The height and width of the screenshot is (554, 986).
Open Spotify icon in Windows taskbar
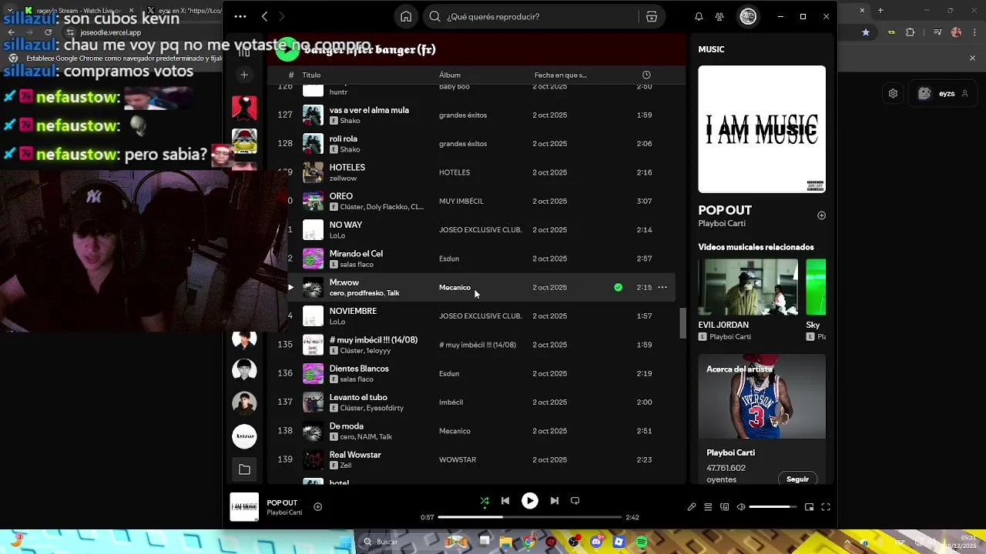click(x=642, y=542)
